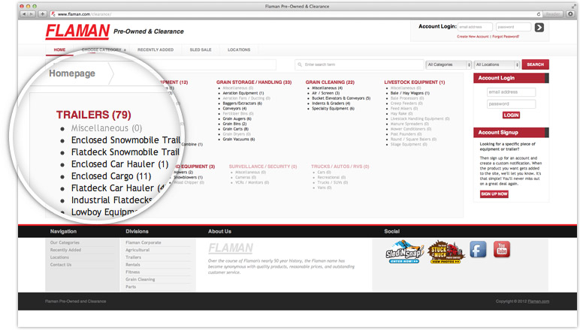
Task: Open Trailers (79) category heading
Action: point(94,115)
